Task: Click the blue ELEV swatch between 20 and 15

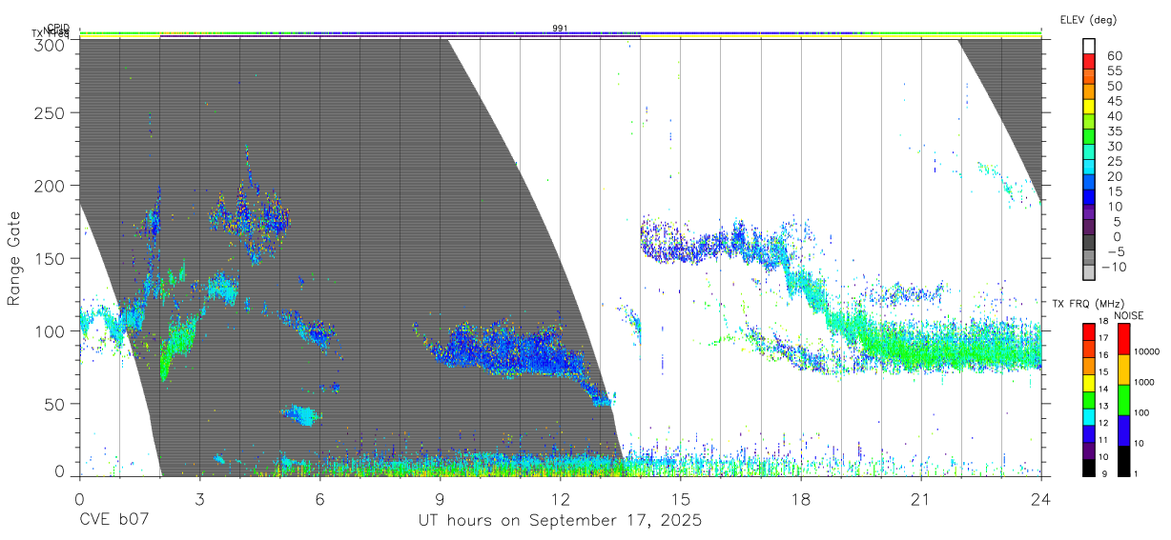Action: coord(1091,183)
